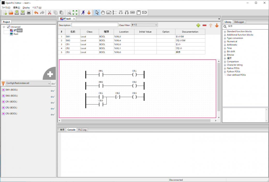Click the add function block tool

pyautogui.click(x=139, y=12)
